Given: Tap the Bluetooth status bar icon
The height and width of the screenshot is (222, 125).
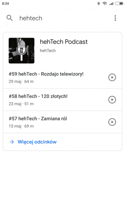Looking at the screenshot, I should click(98, 3).
